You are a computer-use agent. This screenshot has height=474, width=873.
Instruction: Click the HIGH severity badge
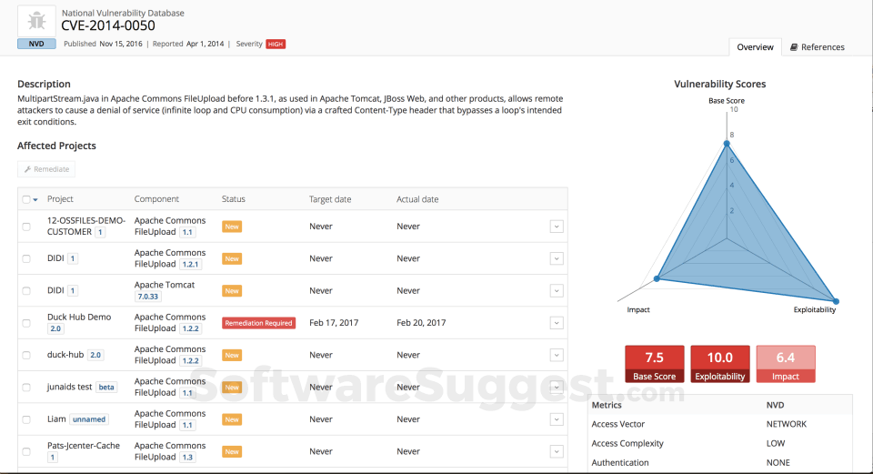(x=276, y=44)
